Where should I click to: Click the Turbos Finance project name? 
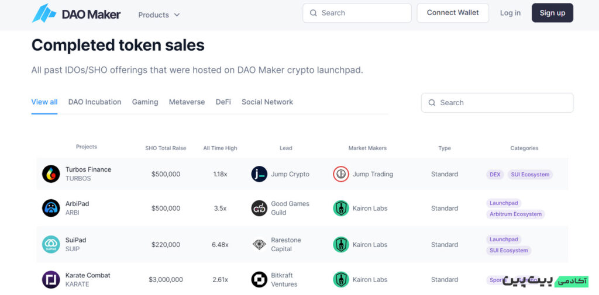[x=88, y=169]
